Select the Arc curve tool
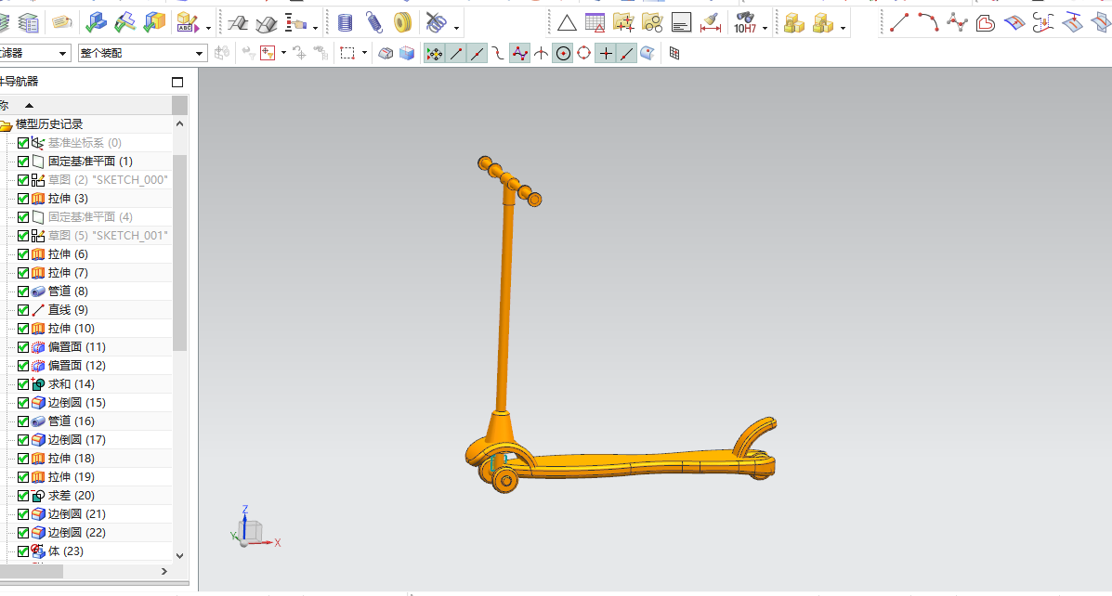This screenshot has width=1112, height=596. click(928, 23)
